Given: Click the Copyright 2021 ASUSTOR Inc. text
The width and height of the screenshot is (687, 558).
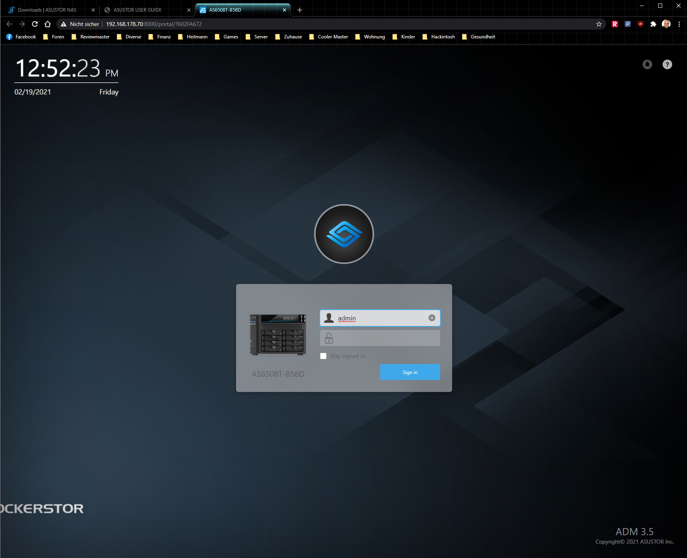Looking at the screenshot, I should pyautogui.click(x=635, y=542).
